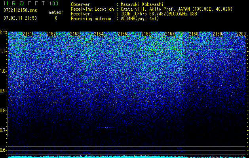
Task: Select observer name Masayuki Kobayashi
Action: point(142,4)
